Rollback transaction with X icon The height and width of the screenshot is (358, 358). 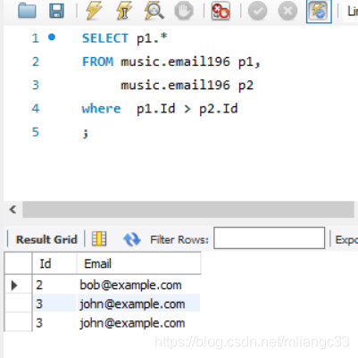pos(287,11)
